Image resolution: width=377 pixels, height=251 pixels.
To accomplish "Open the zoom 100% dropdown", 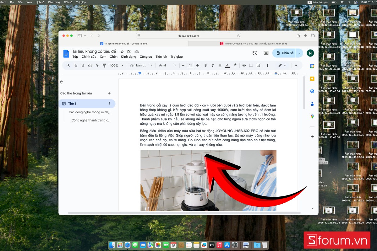I will tap(116, 66).
